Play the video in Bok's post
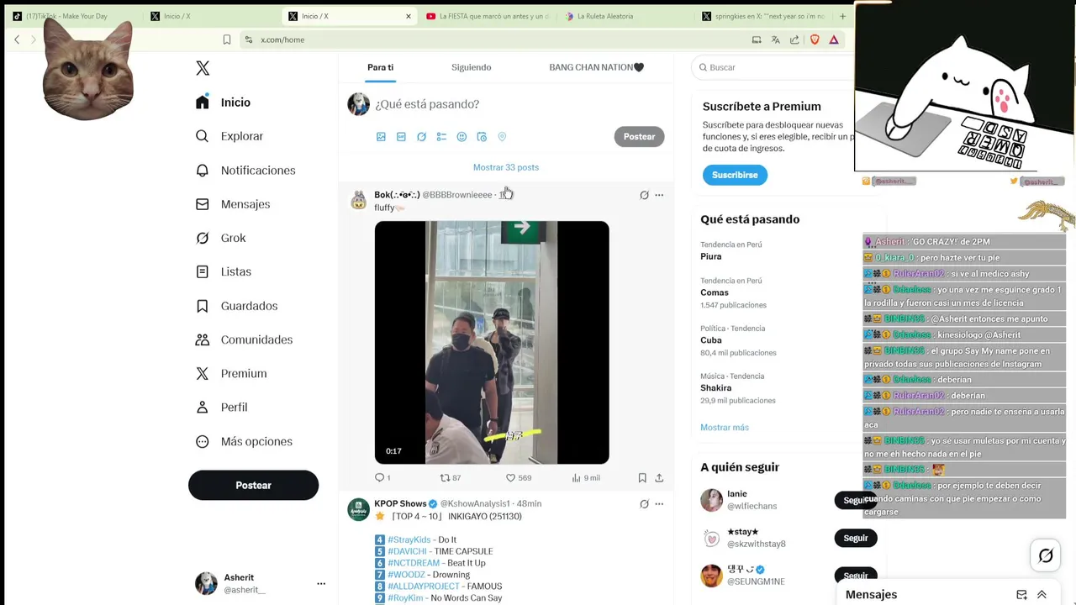This screenshot has height=605, width=1076. pos(492,342)
